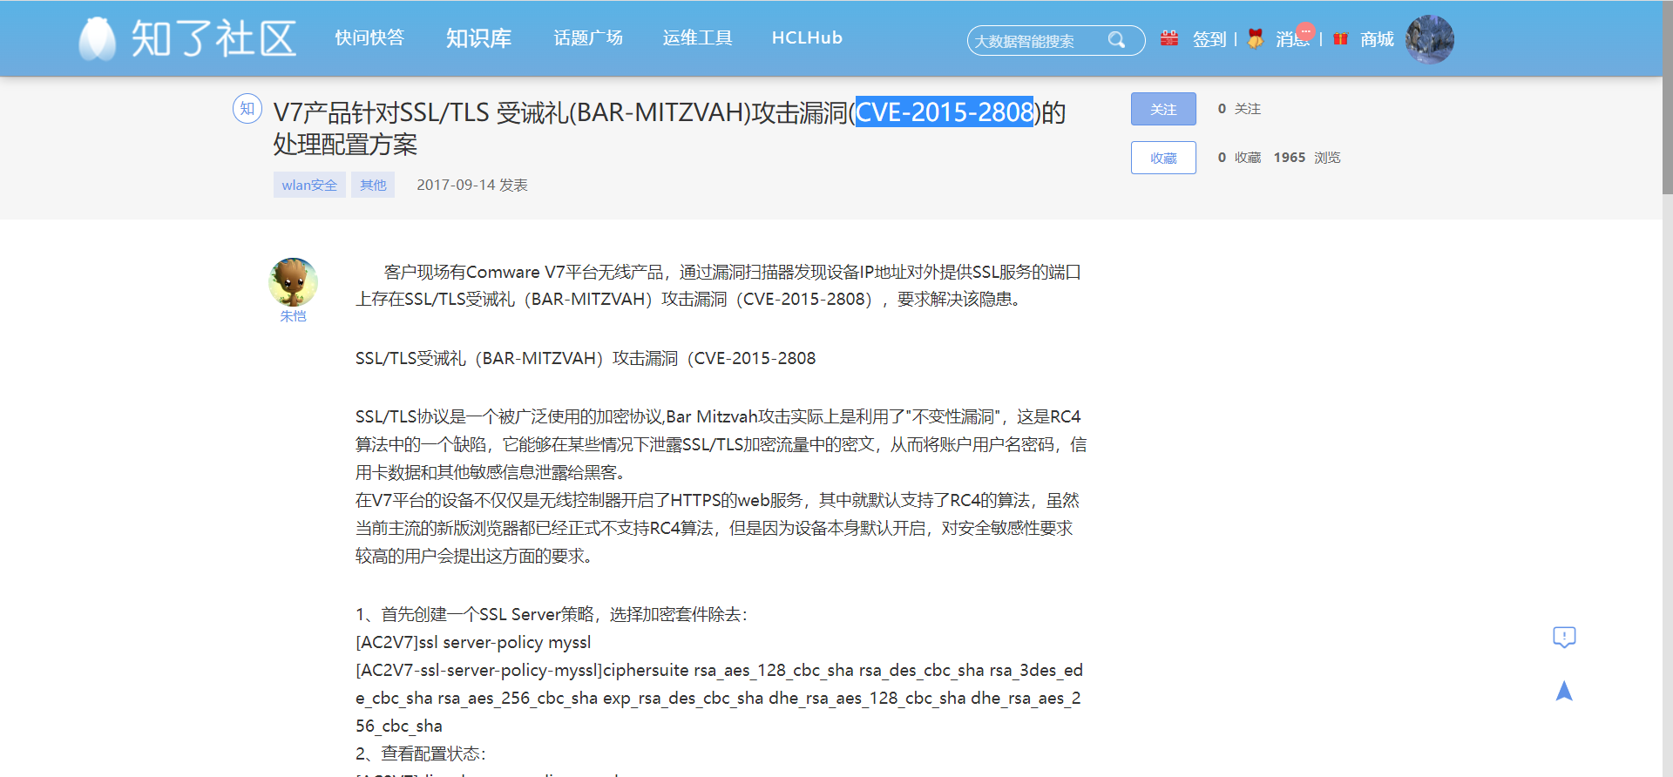The width and height of the screenshot is (1673, 777).
Task: Click the line '[AC2V7]ssl server-policy myssl'
Action: (x=473, y=643)
